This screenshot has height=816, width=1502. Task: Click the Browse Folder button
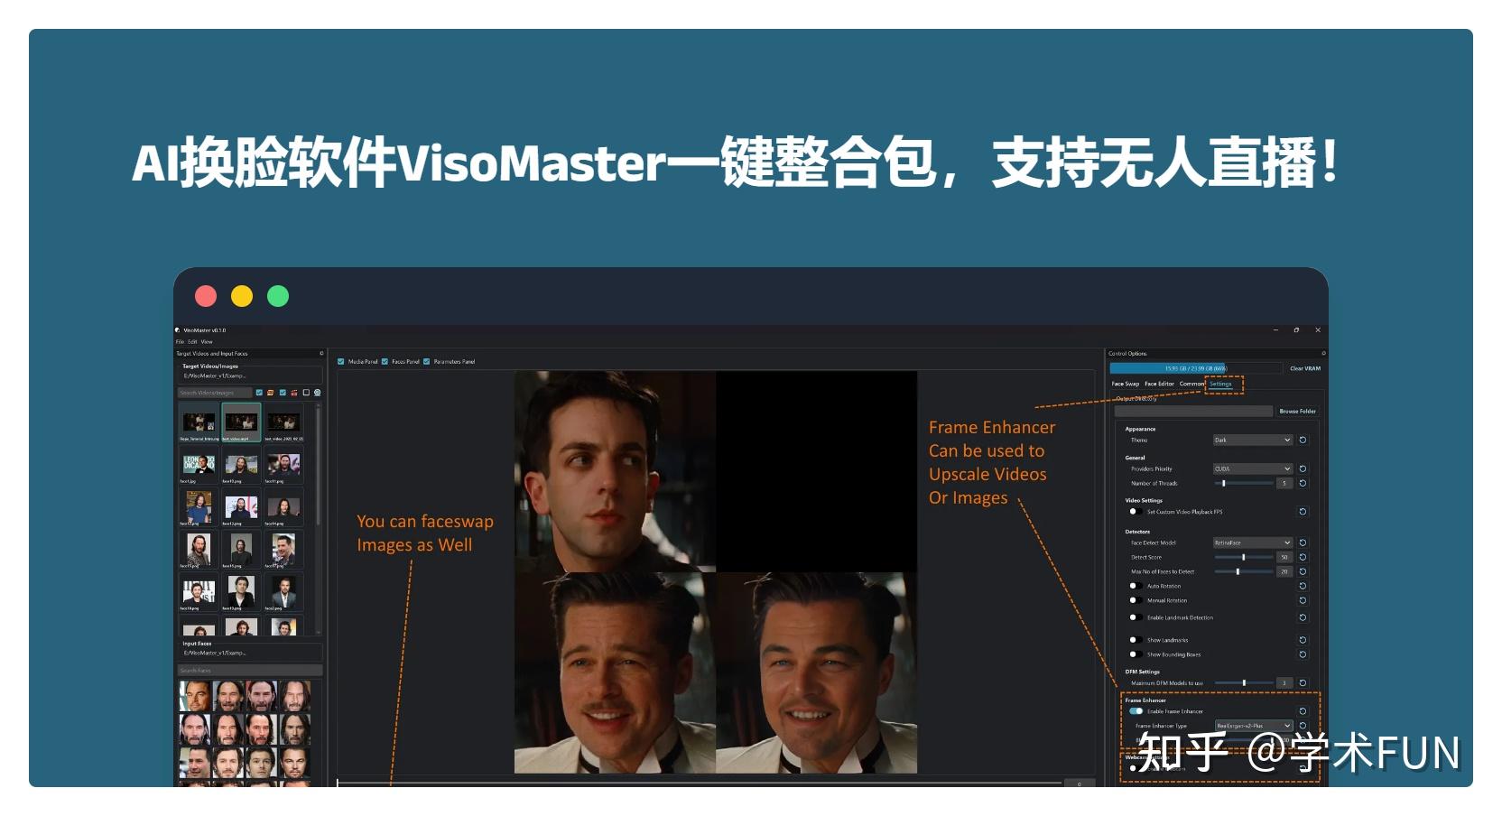1298,411
